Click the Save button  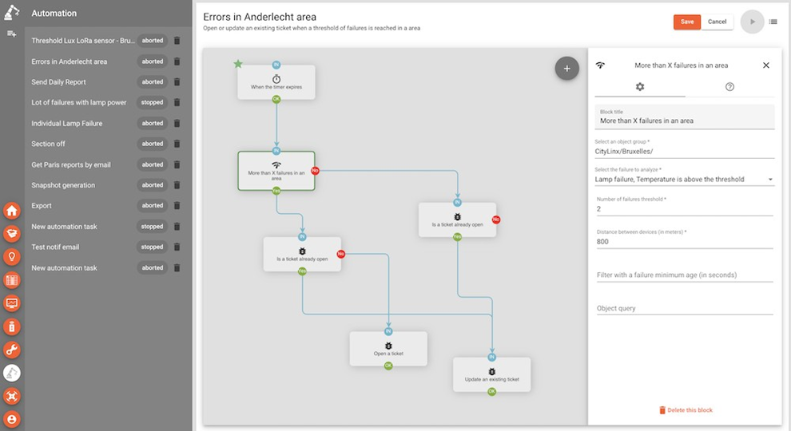(x=686, y=22)
